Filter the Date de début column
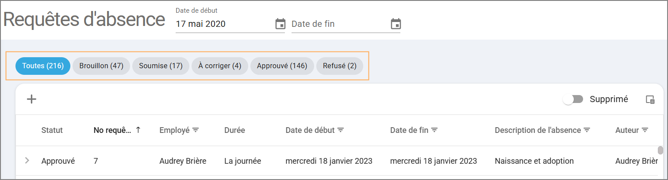668x180 pixels. (341, 130)
